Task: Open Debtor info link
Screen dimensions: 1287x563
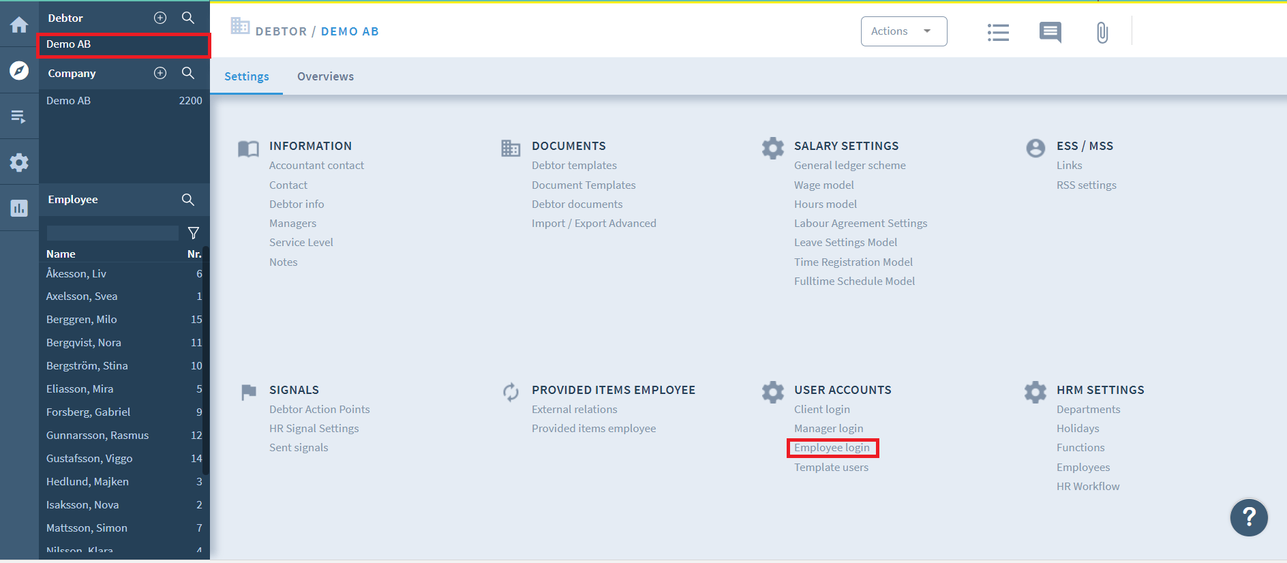Action: click(x=297, y=204)
